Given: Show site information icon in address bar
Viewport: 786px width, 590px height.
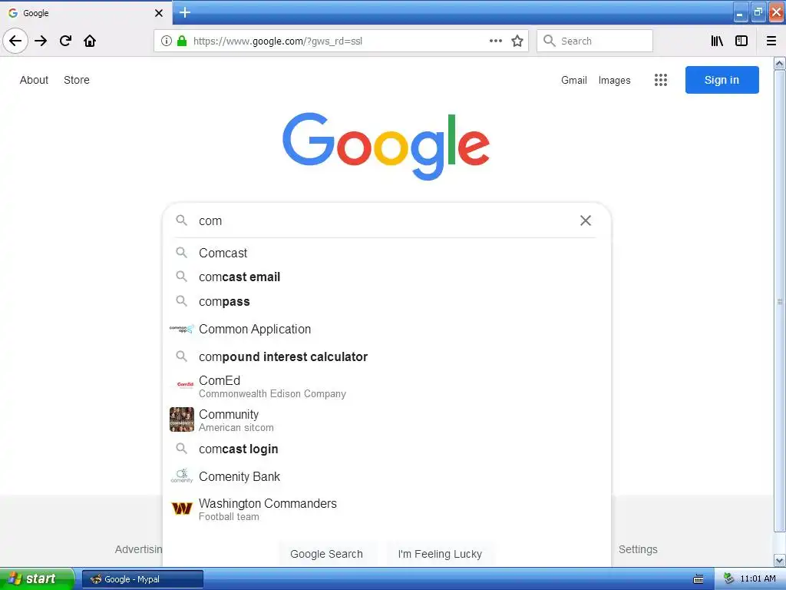Looking at the screenshot, I should [x=167, y=41].
